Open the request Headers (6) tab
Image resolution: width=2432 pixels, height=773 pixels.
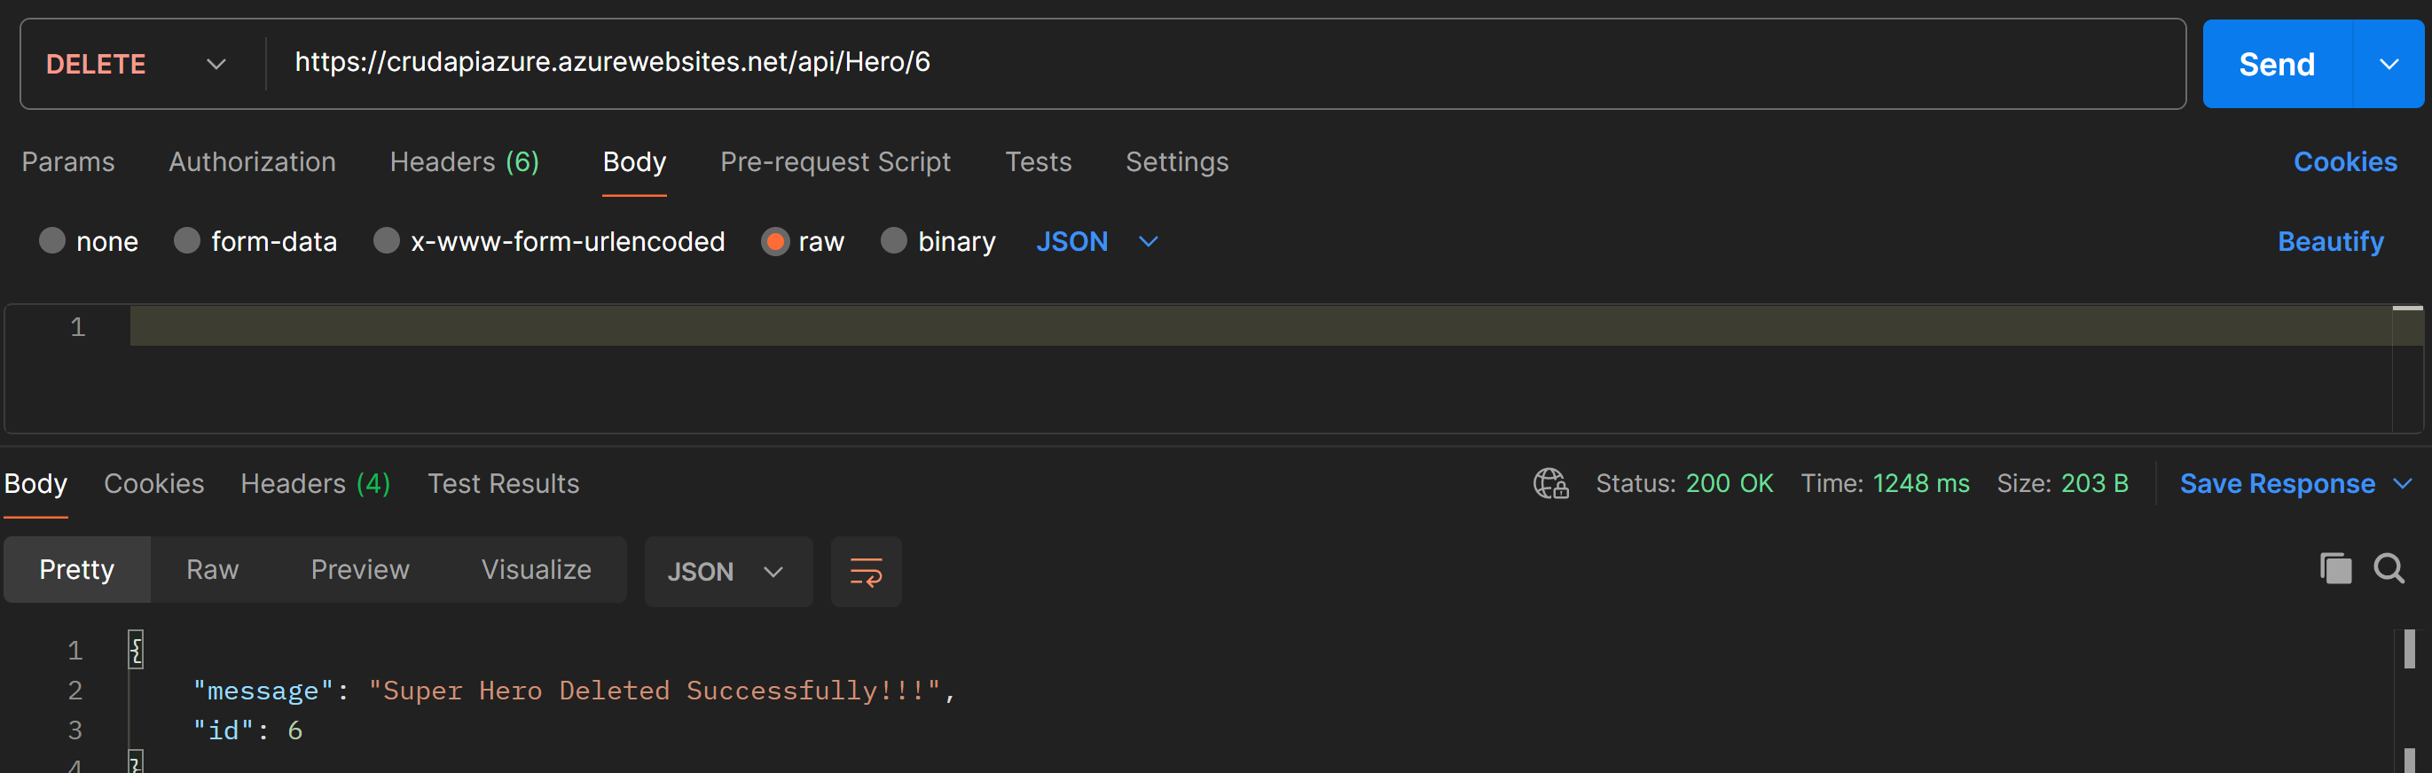[x=465, y=161]
